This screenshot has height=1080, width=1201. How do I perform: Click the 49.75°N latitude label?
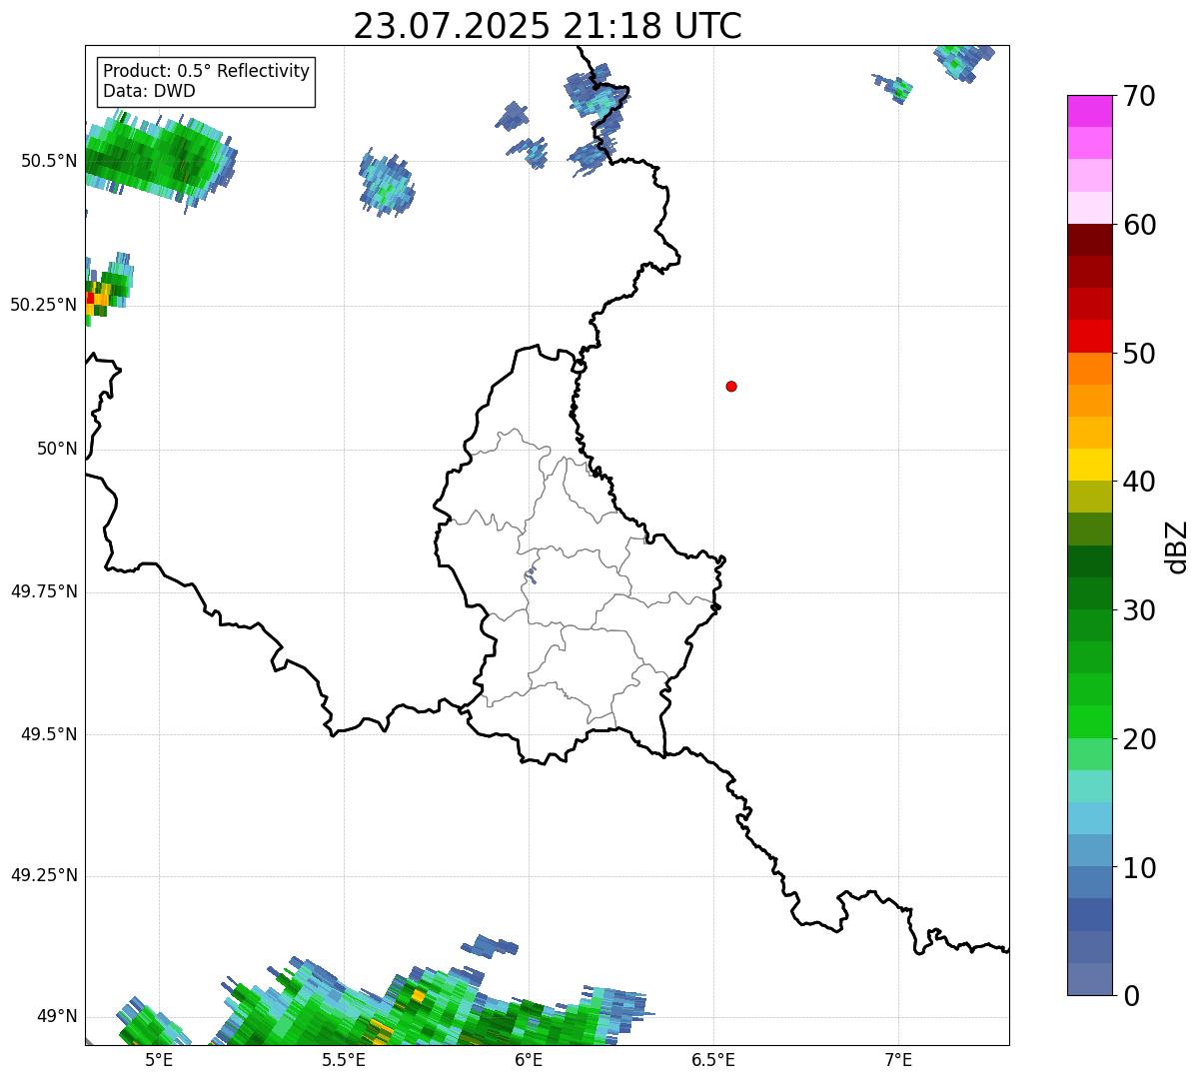pyautogui.click(x=43, y=591)
